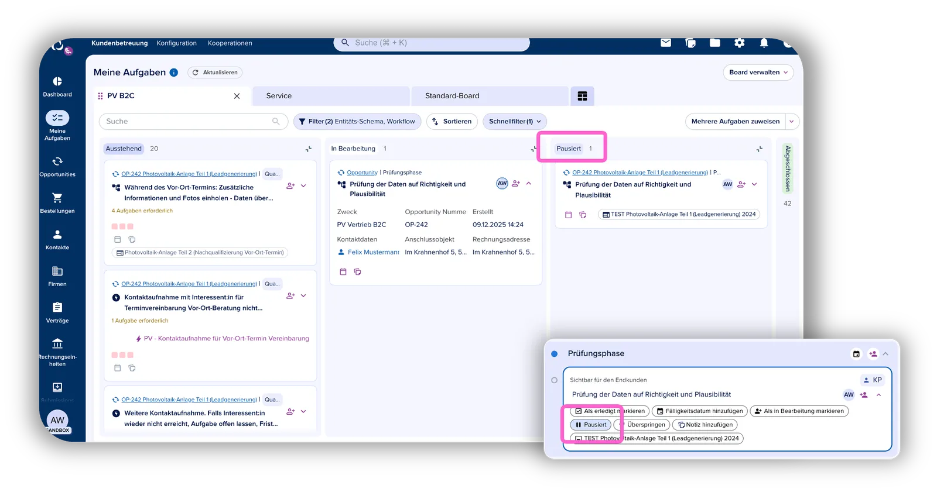Open Firmen in the sidebar
The width and height of the screenshot is (937, 492).
(x=57, y=276)
